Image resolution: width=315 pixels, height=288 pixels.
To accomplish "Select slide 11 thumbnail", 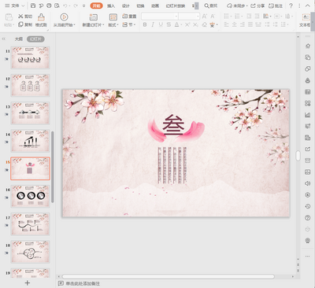I will 30,57.
